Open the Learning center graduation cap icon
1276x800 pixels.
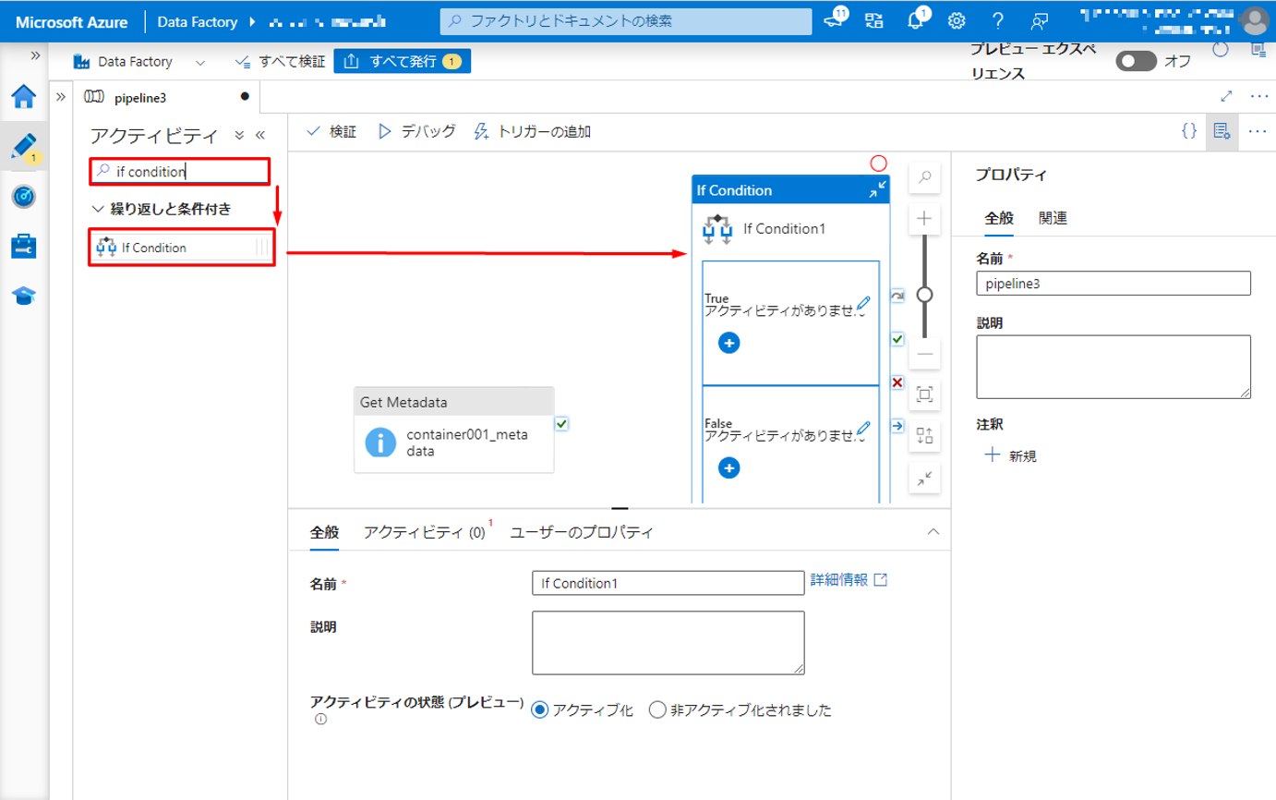click(x=23, y=295)
